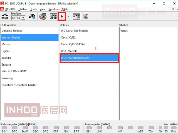Image resolution: width=178 pixels, height=134 pixels.
Task: Select the column list view icon
Action: pos(76,16)
